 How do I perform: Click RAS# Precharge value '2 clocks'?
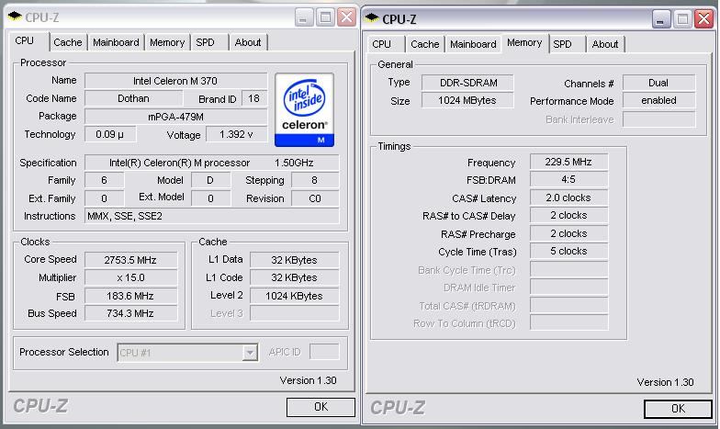[569, 233]
